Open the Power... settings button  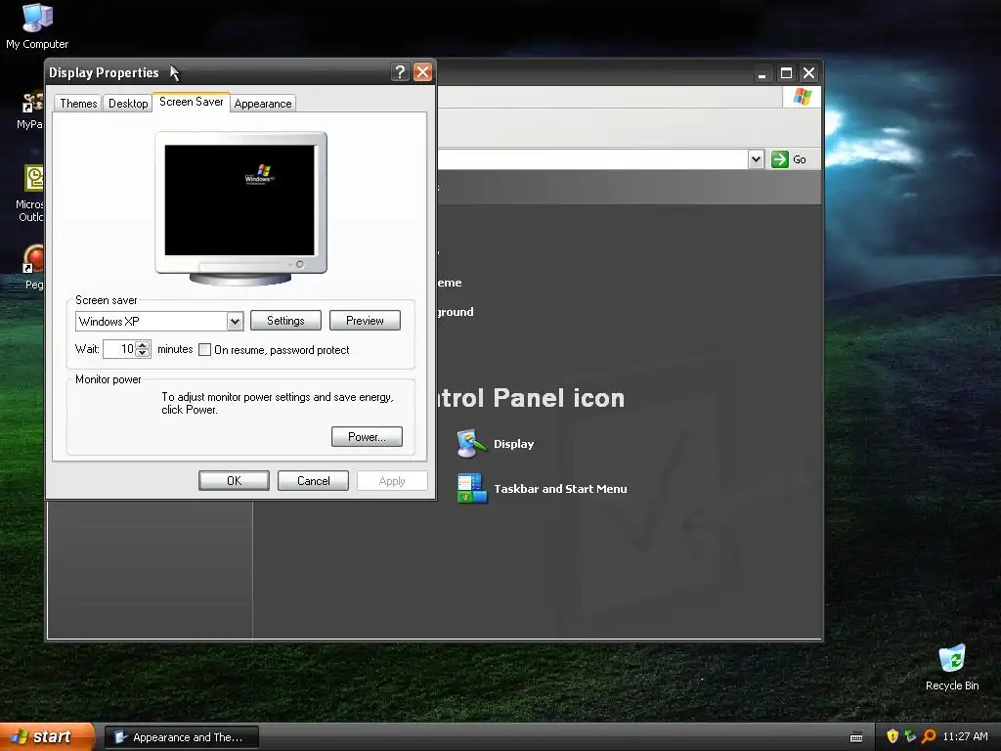(367, 437)
